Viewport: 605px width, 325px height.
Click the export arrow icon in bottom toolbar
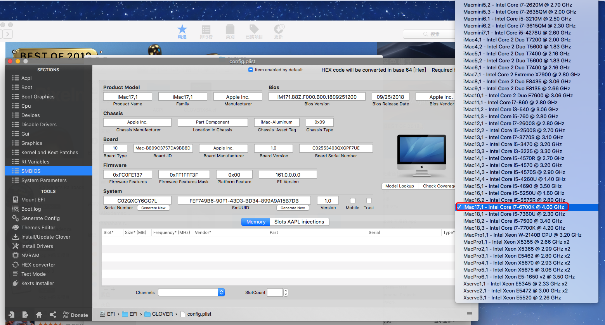(25, 315)
